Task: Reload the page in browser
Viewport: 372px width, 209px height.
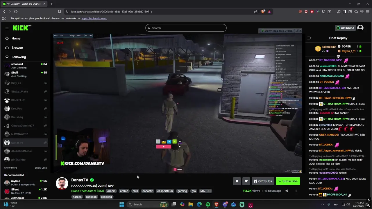Action: (x=16, y=12)
